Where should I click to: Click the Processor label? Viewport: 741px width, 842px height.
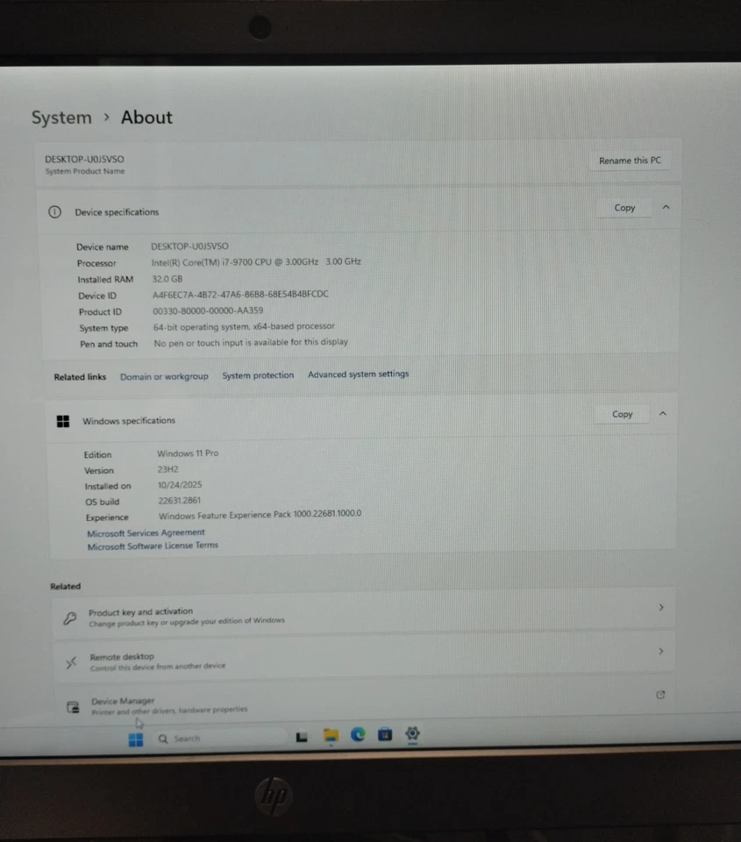pyautogui.click(x=96, y=263)
